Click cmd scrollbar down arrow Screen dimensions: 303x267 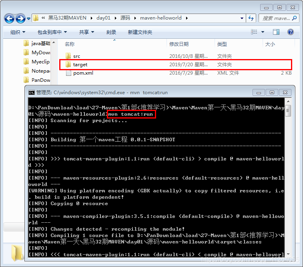288,254
